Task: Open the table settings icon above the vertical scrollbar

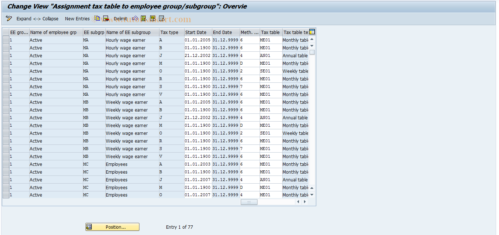Action: pyautogui.click(x=312, y=32)
